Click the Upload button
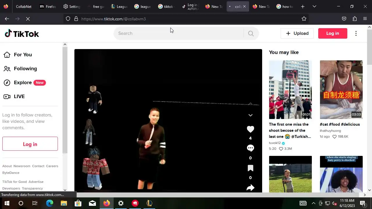This screenshot has height=209, width=372. tap(297, 33)
